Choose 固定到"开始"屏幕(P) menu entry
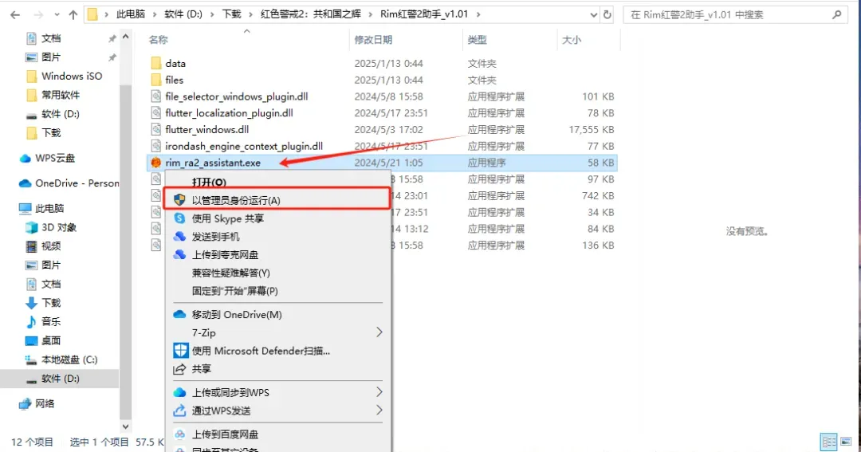 pos(278,290)
